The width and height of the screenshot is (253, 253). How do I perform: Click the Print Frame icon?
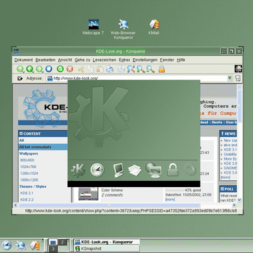121,69
